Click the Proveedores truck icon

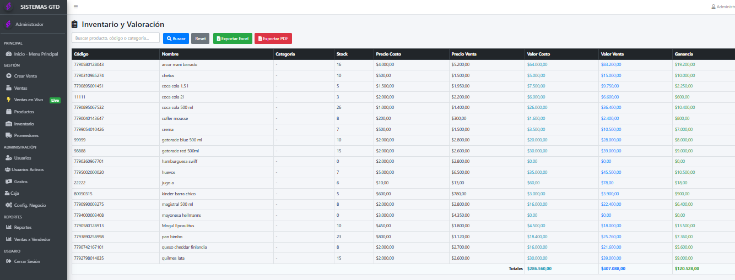point(9,135)
